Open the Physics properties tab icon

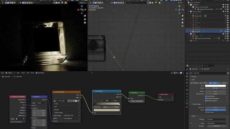[187, 97]
